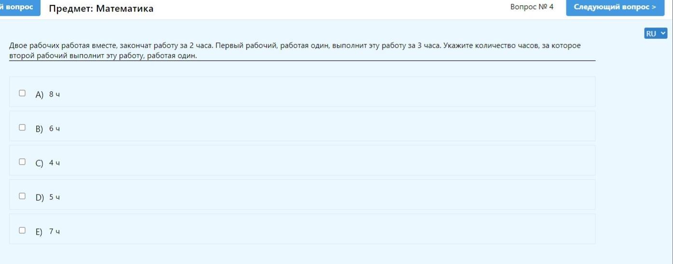Image resolution: width=673 pixels, height=264 pixels.
Task: Click the '8 ч' answer text
Action: (55, 94)
